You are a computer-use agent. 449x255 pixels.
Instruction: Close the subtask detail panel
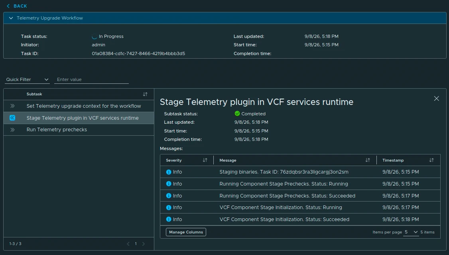[436, 99]
